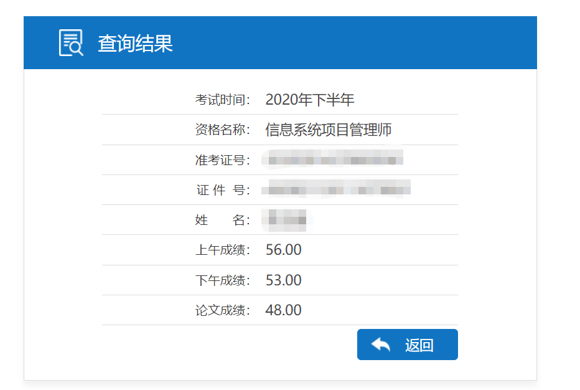Screen dimensions: 580x390
Task: Click the 48.00 essay score
Action: point(283,310)
